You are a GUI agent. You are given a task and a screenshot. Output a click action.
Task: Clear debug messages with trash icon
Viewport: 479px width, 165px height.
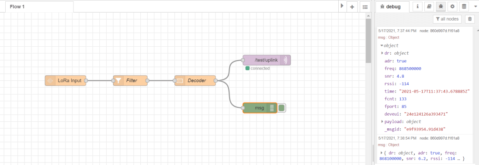469,19
